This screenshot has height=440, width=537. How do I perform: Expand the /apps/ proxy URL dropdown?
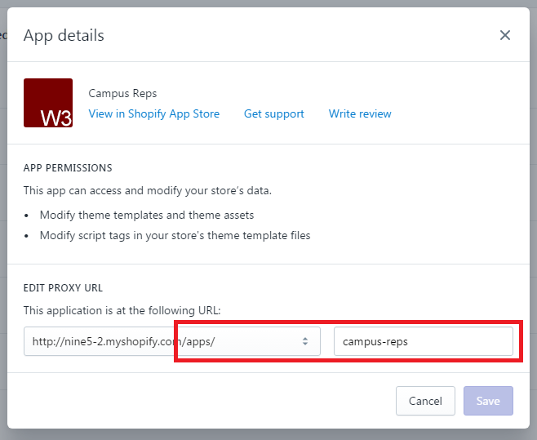[x=172, y=341]
